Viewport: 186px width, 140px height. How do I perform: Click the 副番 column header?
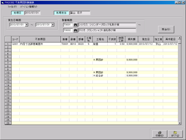73,39
